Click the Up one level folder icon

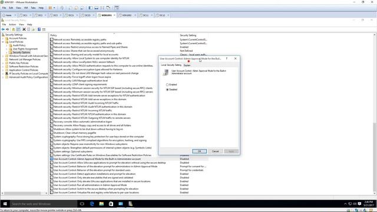[14, 29]
